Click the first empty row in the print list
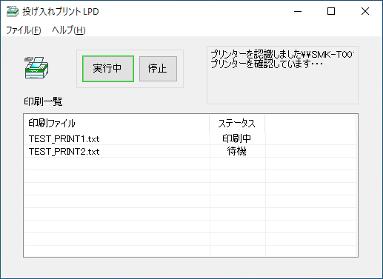This screenshot has width=383, height=279. point(190,164)
